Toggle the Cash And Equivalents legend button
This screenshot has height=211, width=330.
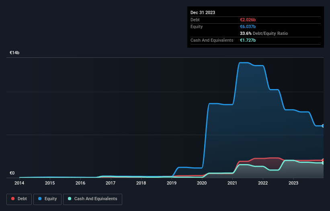tap(92, 199)
